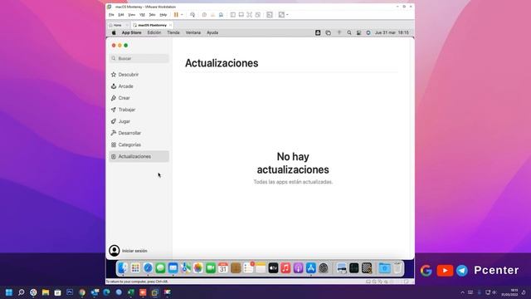Select Actualizaciones in the sidebar

(x=139, y=156)
